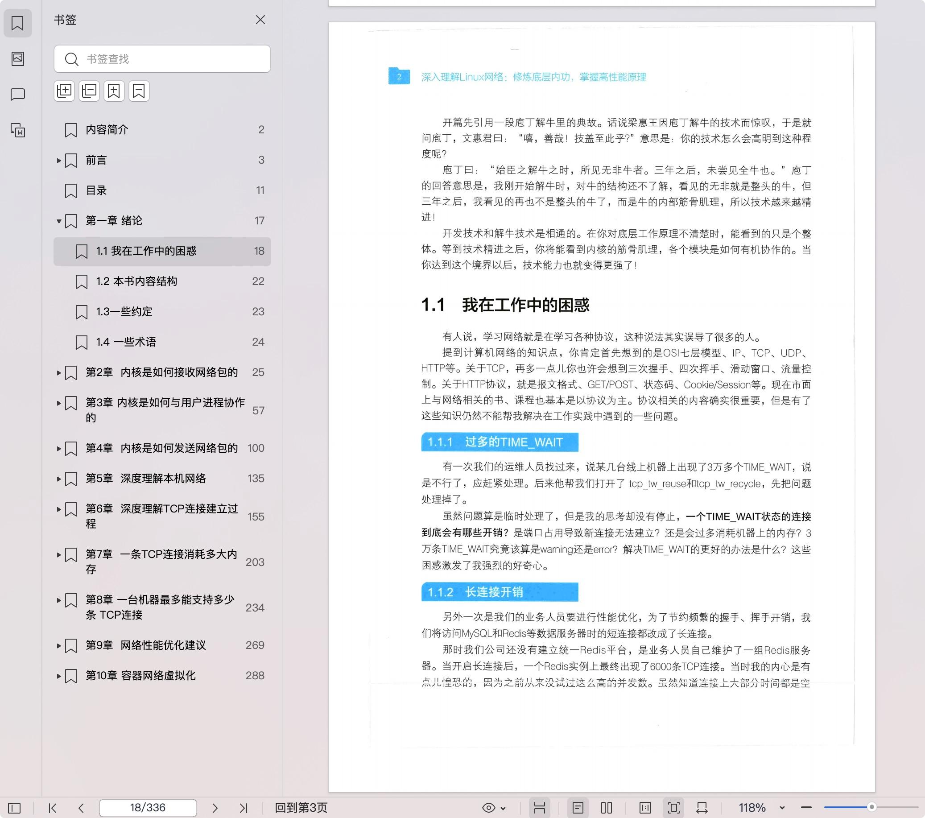Go to the previous page
This screenshot has width=925, height=818.
[x=81, y=808]
